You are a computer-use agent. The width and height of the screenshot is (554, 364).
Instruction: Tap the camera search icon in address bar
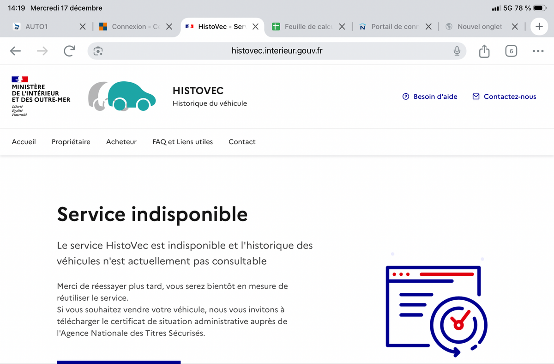tap(98, 51)
